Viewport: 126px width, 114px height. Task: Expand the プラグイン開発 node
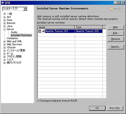pos(4,57)
